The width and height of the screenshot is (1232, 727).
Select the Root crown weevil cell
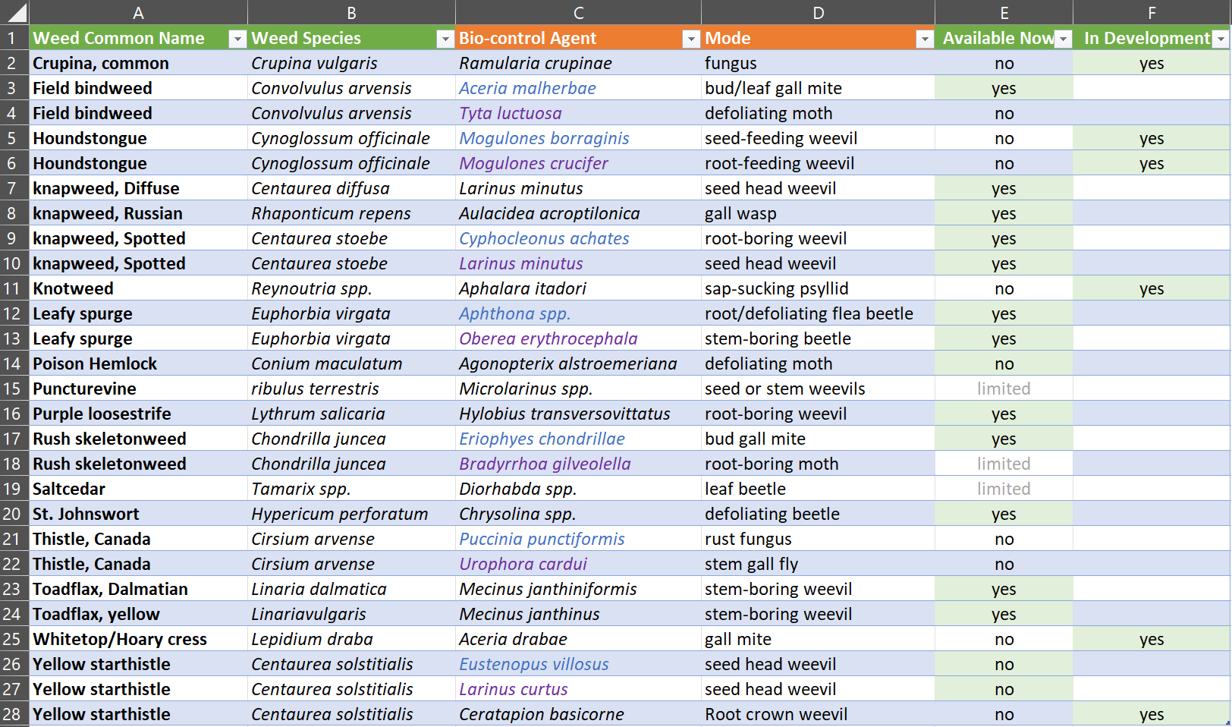776,714
